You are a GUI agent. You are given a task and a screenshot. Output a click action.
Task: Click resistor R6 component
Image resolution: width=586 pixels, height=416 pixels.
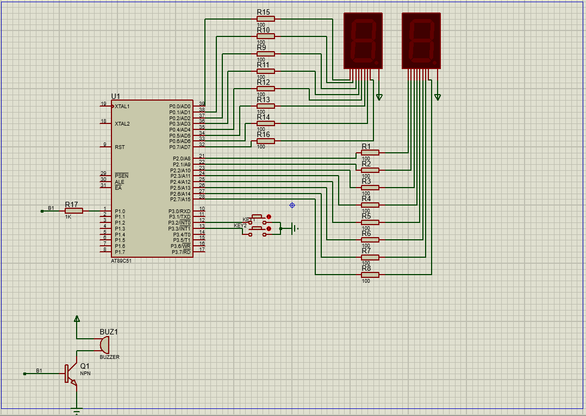click(370, 240)
